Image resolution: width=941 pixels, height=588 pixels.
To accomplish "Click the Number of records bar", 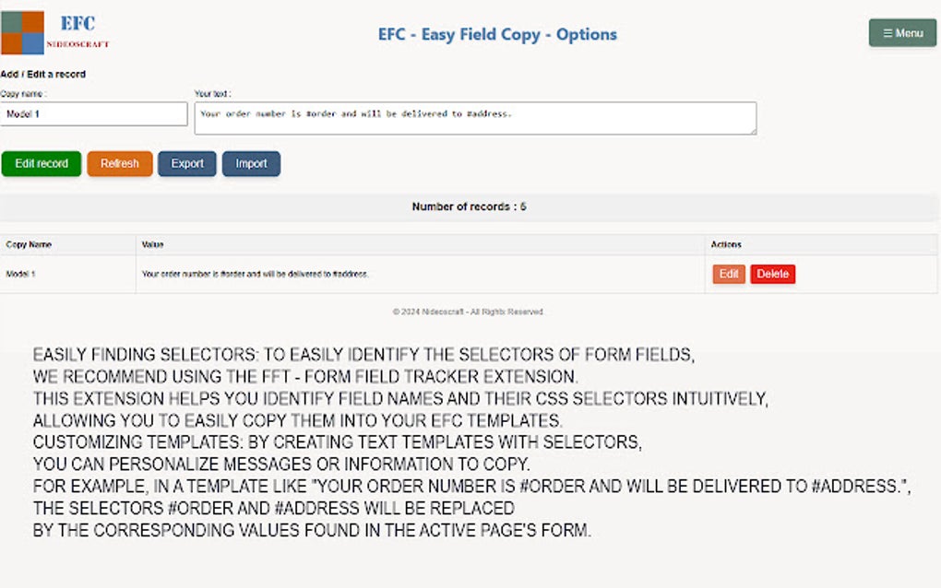I will pyautogui.click(x=469, y=207).
